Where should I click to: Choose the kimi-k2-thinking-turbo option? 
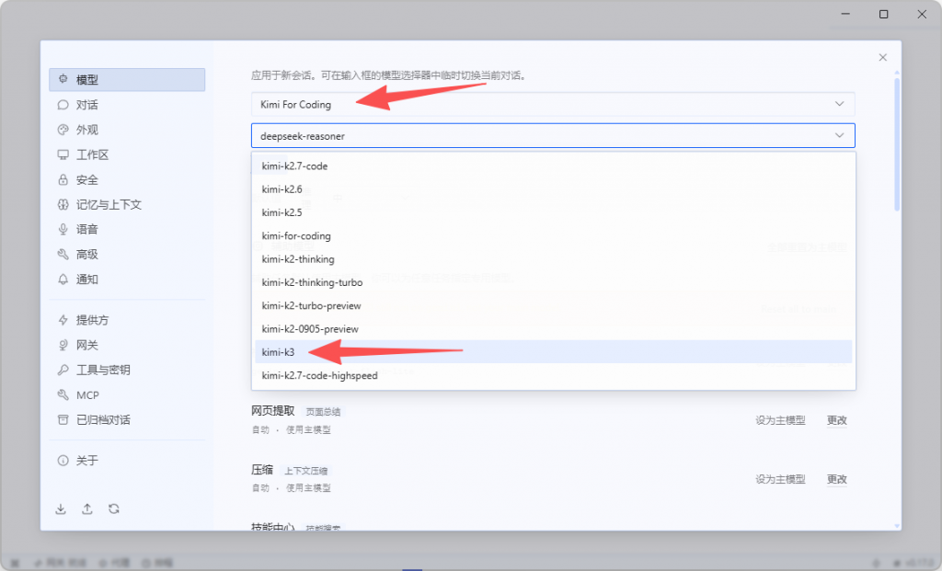[x=553, y=282]
